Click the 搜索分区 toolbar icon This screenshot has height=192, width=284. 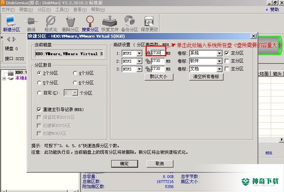90,24
